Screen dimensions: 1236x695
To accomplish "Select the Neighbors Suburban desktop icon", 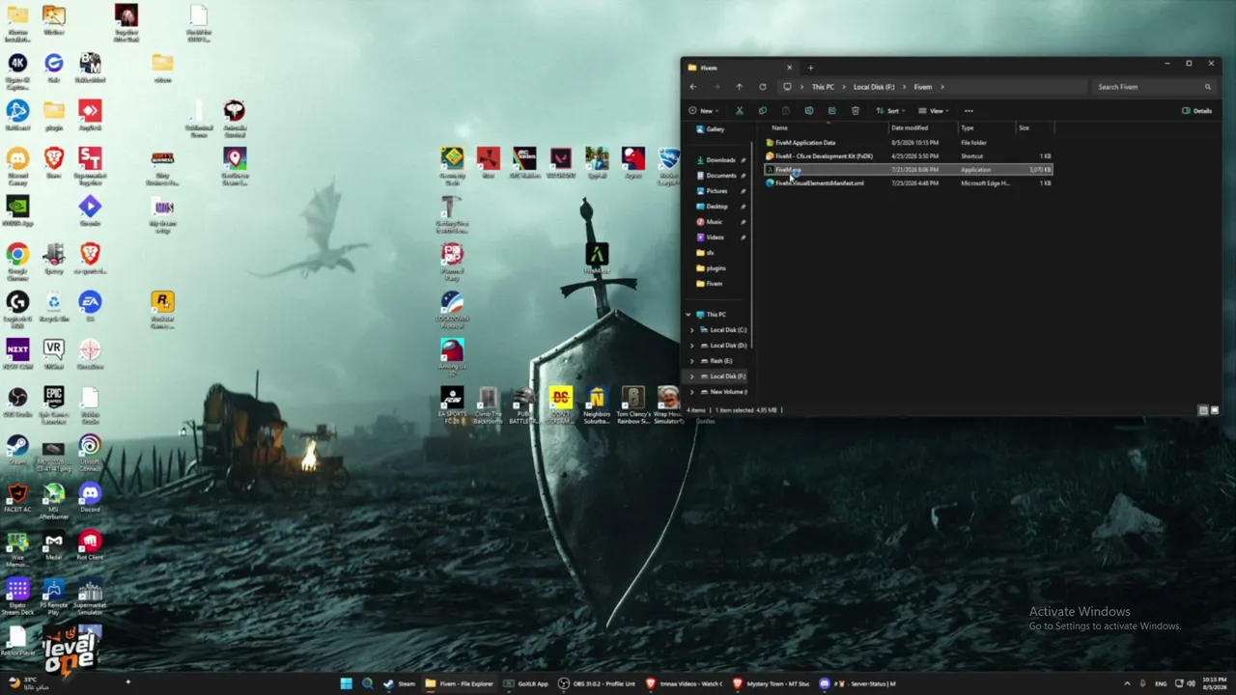I will click(596, 405).
